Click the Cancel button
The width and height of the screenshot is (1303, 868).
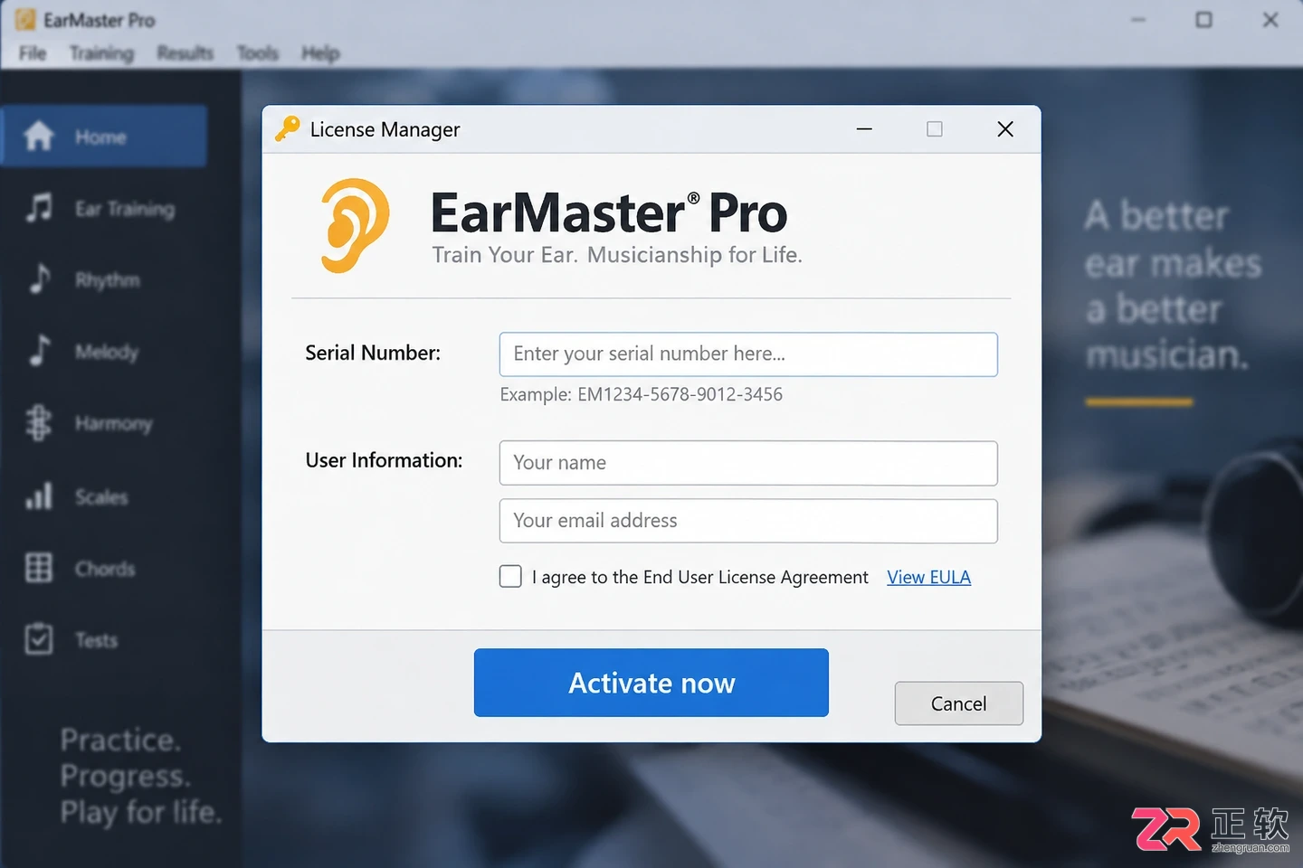(959, 703)
